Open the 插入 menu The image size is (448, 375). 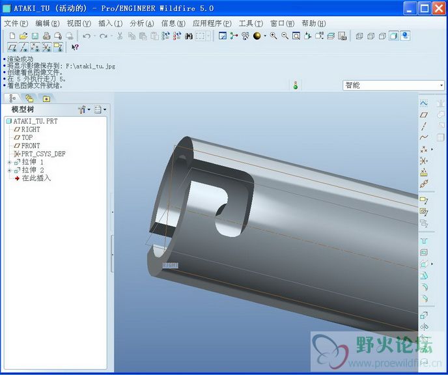point(110,23)
